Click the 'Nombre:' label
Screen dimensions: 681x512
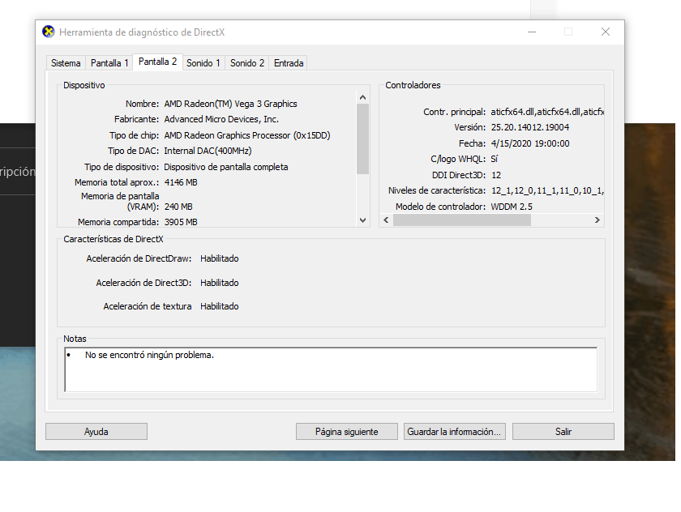(142, 104)
